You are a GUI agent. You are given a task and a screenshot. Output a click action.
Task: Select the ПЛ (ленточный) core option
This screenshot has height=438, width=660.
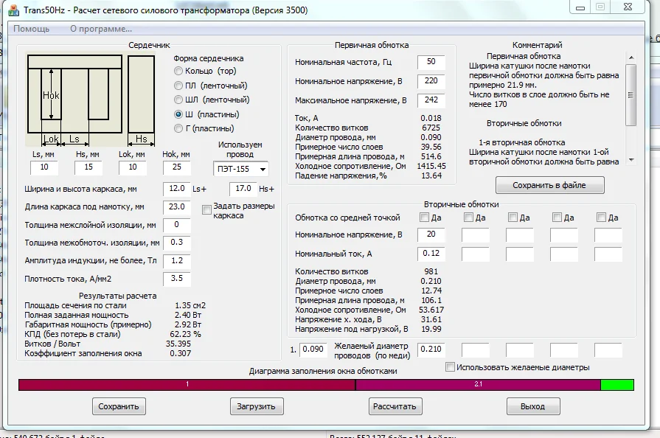pyautogui.click(x=178, y=86)
